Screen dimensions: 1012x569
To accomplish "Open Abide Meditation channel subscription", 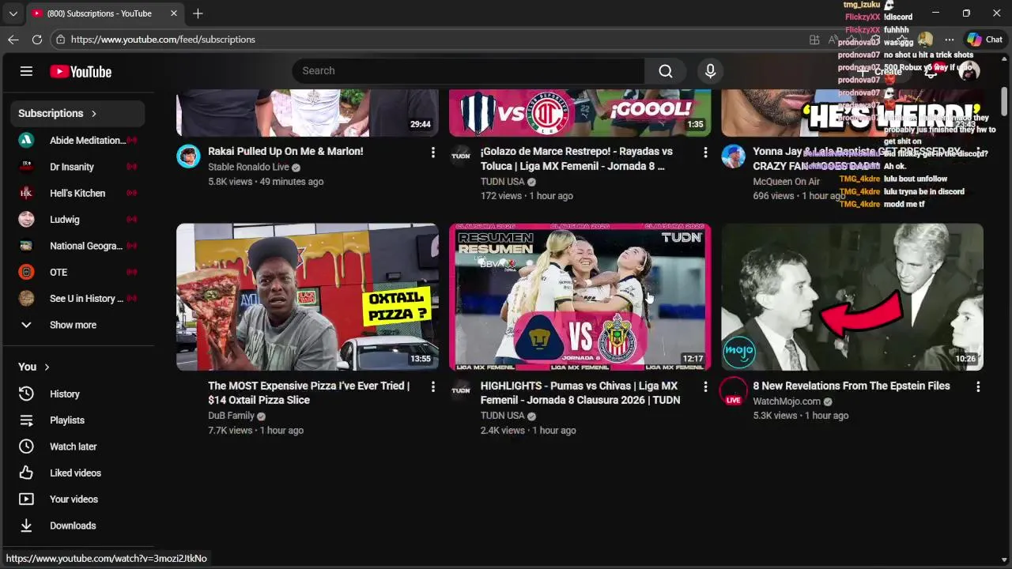I will tap(77, 140).
